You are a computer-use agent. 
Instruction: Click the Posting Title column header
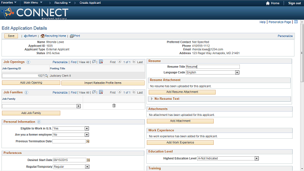[x=57, y=68]
